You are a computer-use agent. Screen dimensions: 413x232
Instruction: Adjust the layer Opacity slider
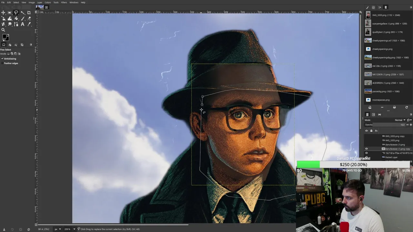(x=385, y=125)
